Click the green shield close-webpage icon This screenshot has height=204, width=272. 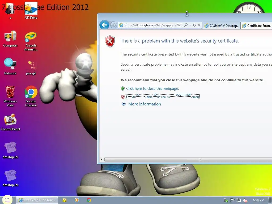pos(123,88)
